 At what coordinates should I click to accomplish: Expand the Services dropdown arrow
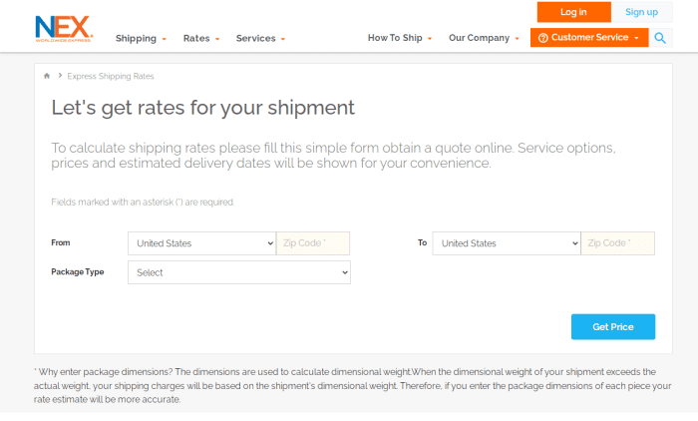[283, 39]
